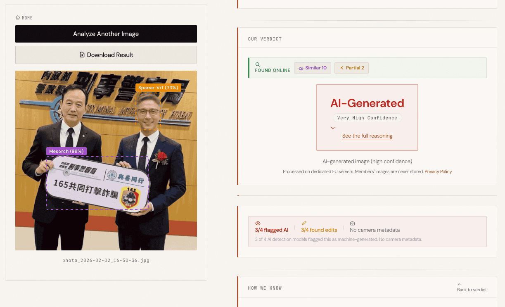The width and height of the screenshot is (505, 307).
Task: Click the up chevron above Back to verdict
Action: [x=459, y=284]
